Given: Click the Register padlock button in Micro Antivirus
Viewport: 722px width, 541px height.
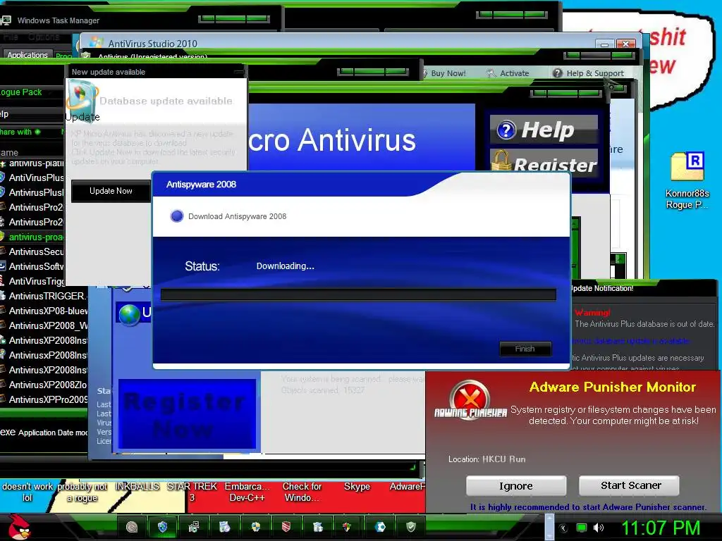Looking at the screenshot, I should pos(544,162).
